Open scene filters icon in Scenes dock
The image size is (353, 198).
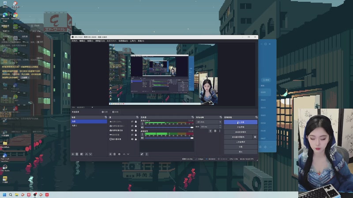(82, 154)
